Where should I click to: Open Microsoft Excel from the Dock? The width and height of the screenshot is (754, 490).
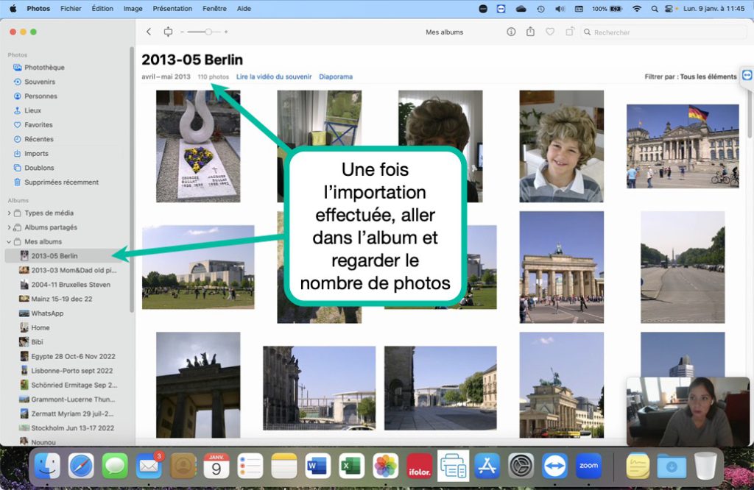click(351, 465)
